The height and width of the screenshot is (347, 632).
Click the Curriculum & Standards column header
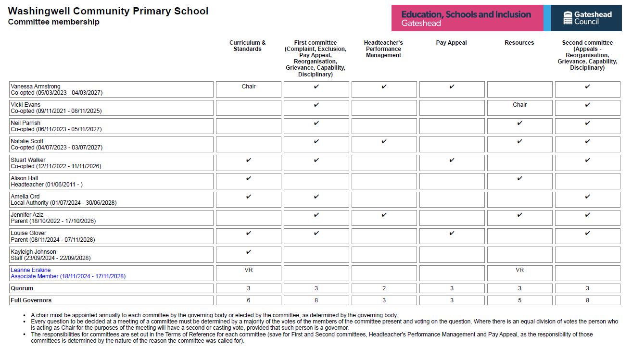(247, 46)
